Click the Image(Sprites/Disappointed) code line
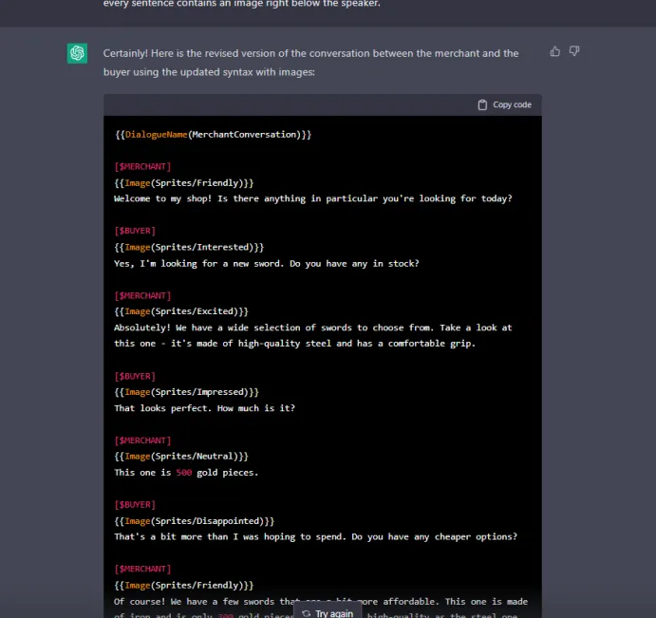The height and width of the screenshot is (618, 656). 195,521
